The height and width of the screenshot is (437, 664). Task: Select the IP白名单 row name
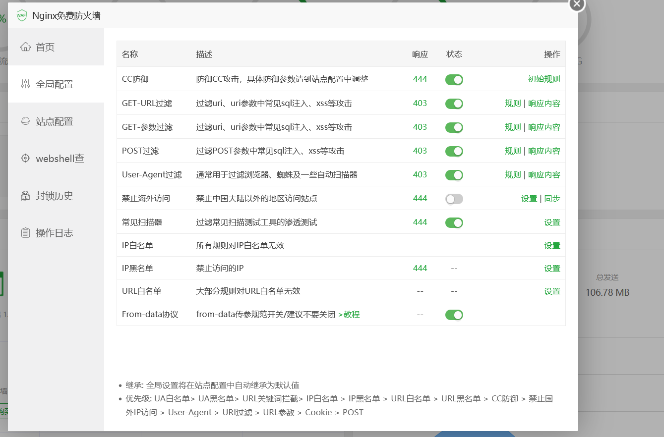pyautogui.click(x=138, y=245)
